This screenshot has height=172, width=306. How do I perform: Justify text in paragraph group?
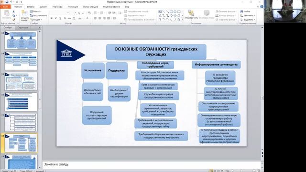coord(109,18)
